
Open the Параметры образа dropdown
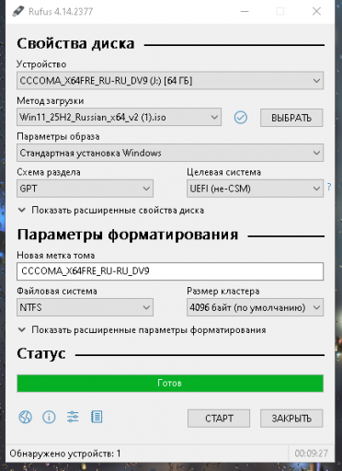coord(170,153)
